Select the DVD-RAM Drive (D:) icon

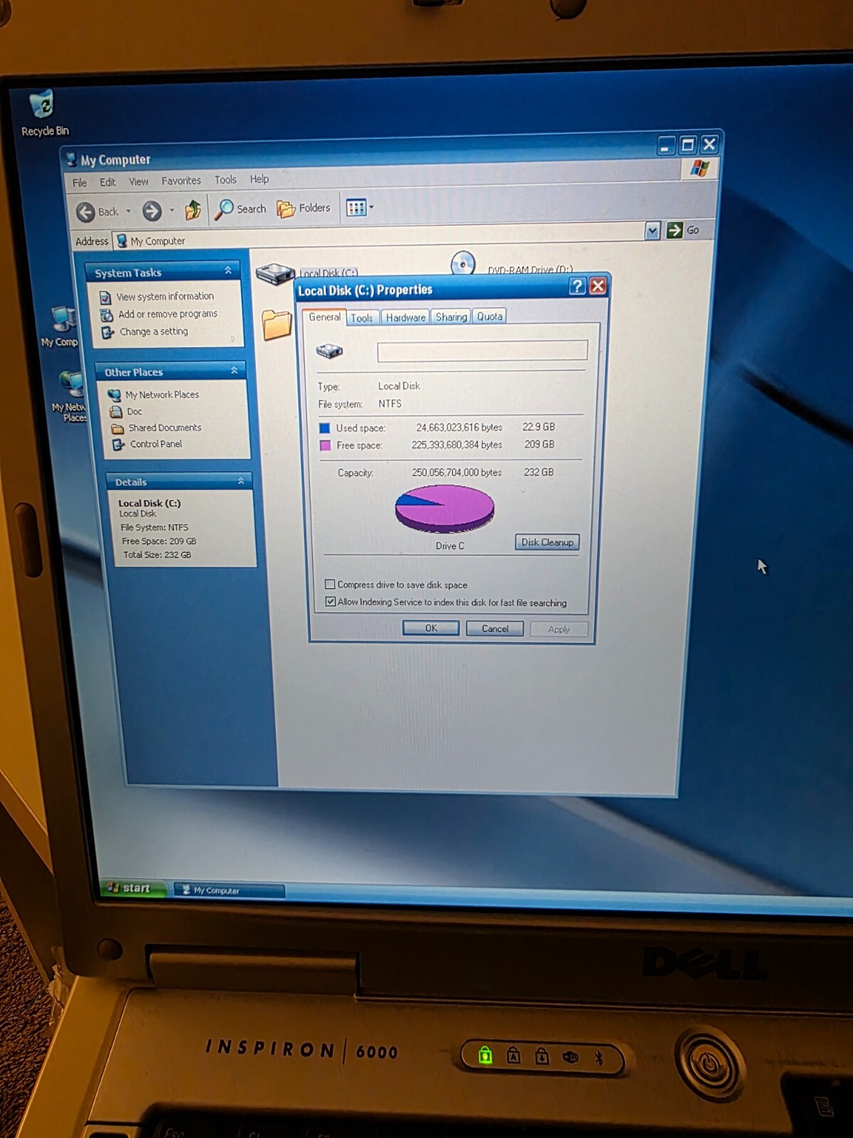pos(463,263)
